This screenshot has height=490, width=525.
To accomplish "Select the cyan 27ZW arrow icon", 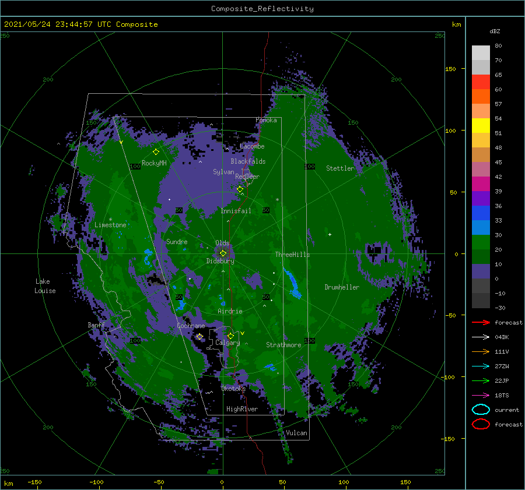I will point(481,366).
